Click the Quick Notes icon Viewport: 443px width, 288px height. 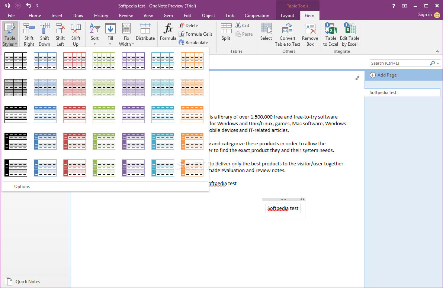click(x=9, y=281)
